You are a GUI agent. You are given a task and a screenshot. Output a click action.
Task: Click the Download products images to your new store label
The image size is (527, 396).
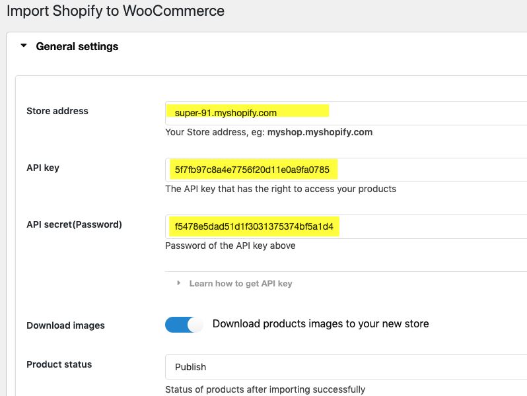(321, 324)
